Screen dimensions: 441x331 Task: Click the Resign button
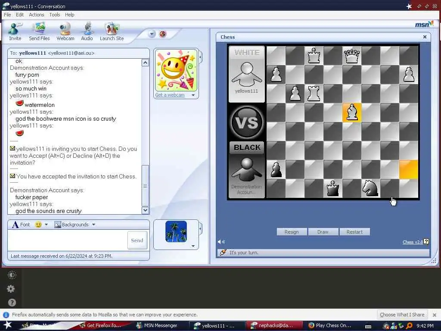click(292, 232)
